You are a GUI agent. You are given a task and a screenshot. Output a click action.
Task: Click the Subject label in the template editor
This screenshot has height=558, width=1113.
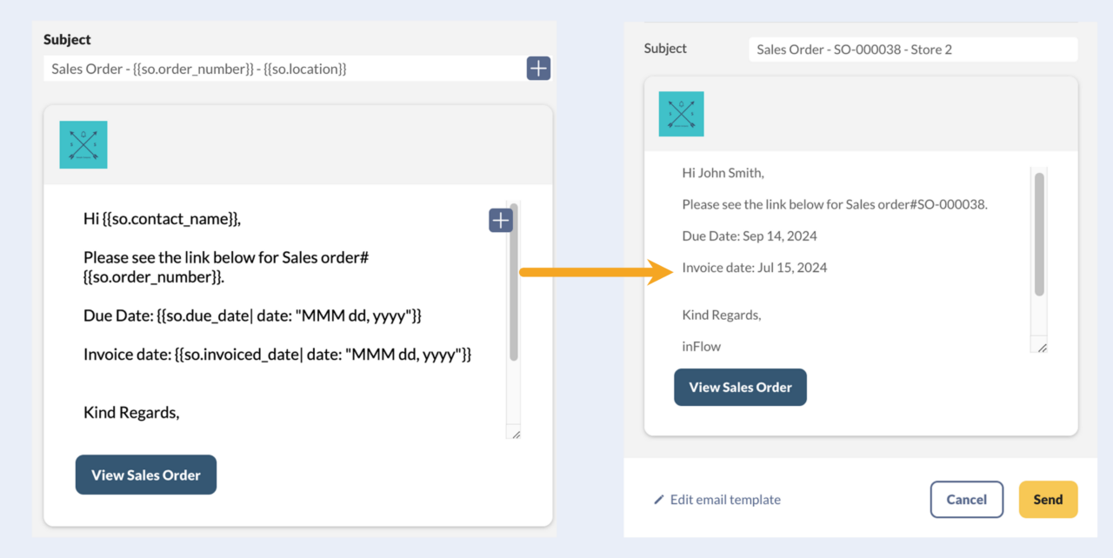click(x=67, y=39)
